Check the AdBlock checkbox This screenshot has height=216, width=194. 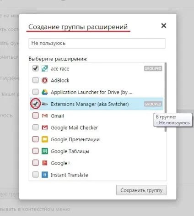point(36,80)
